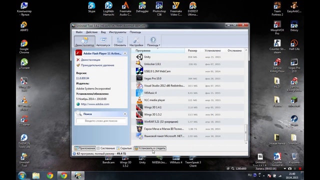Expand the Помощь toolbar dropdown
The width and height of the screenshot is (320, 180).
coord(153,41)
